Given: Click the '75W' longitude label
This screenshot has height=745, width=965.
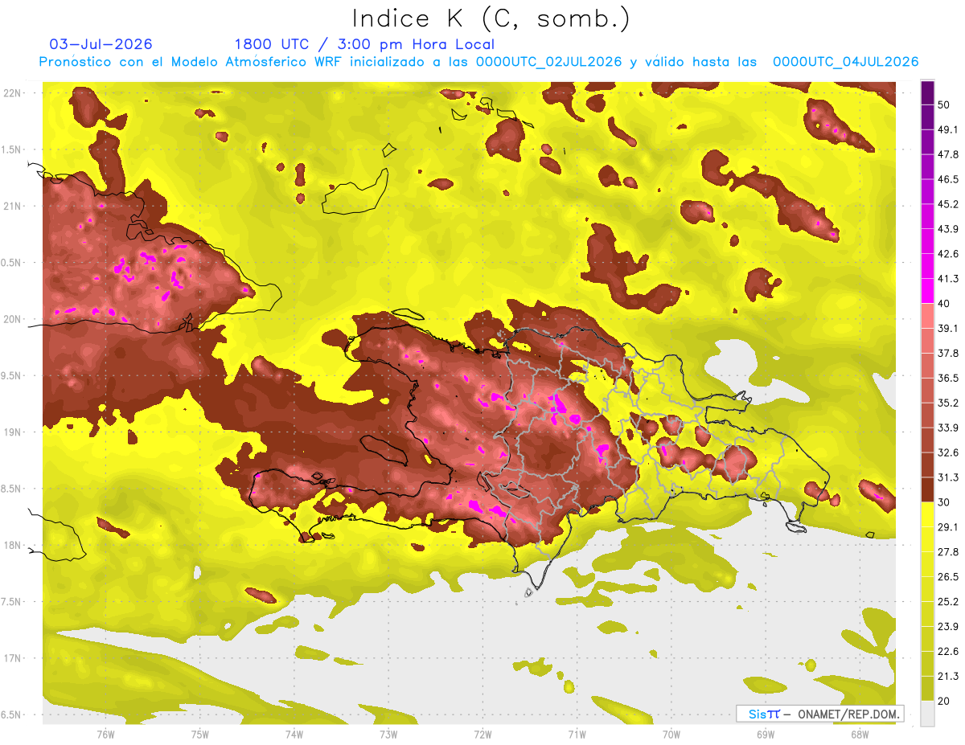Looking at the screenshot, I should coord(200,734).
